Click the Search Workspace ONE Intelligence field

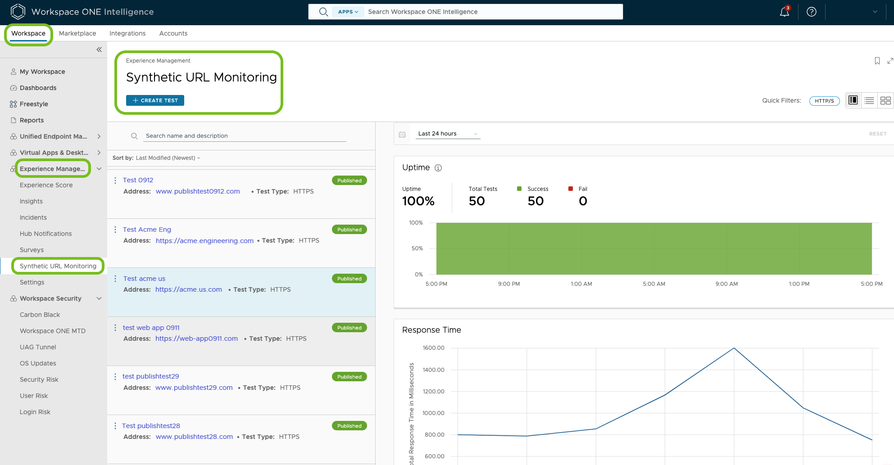493,12
